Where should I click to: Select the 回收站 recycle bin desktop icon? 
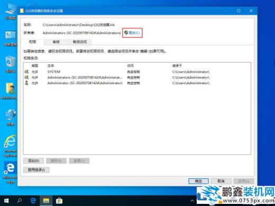tap(11, 65)
